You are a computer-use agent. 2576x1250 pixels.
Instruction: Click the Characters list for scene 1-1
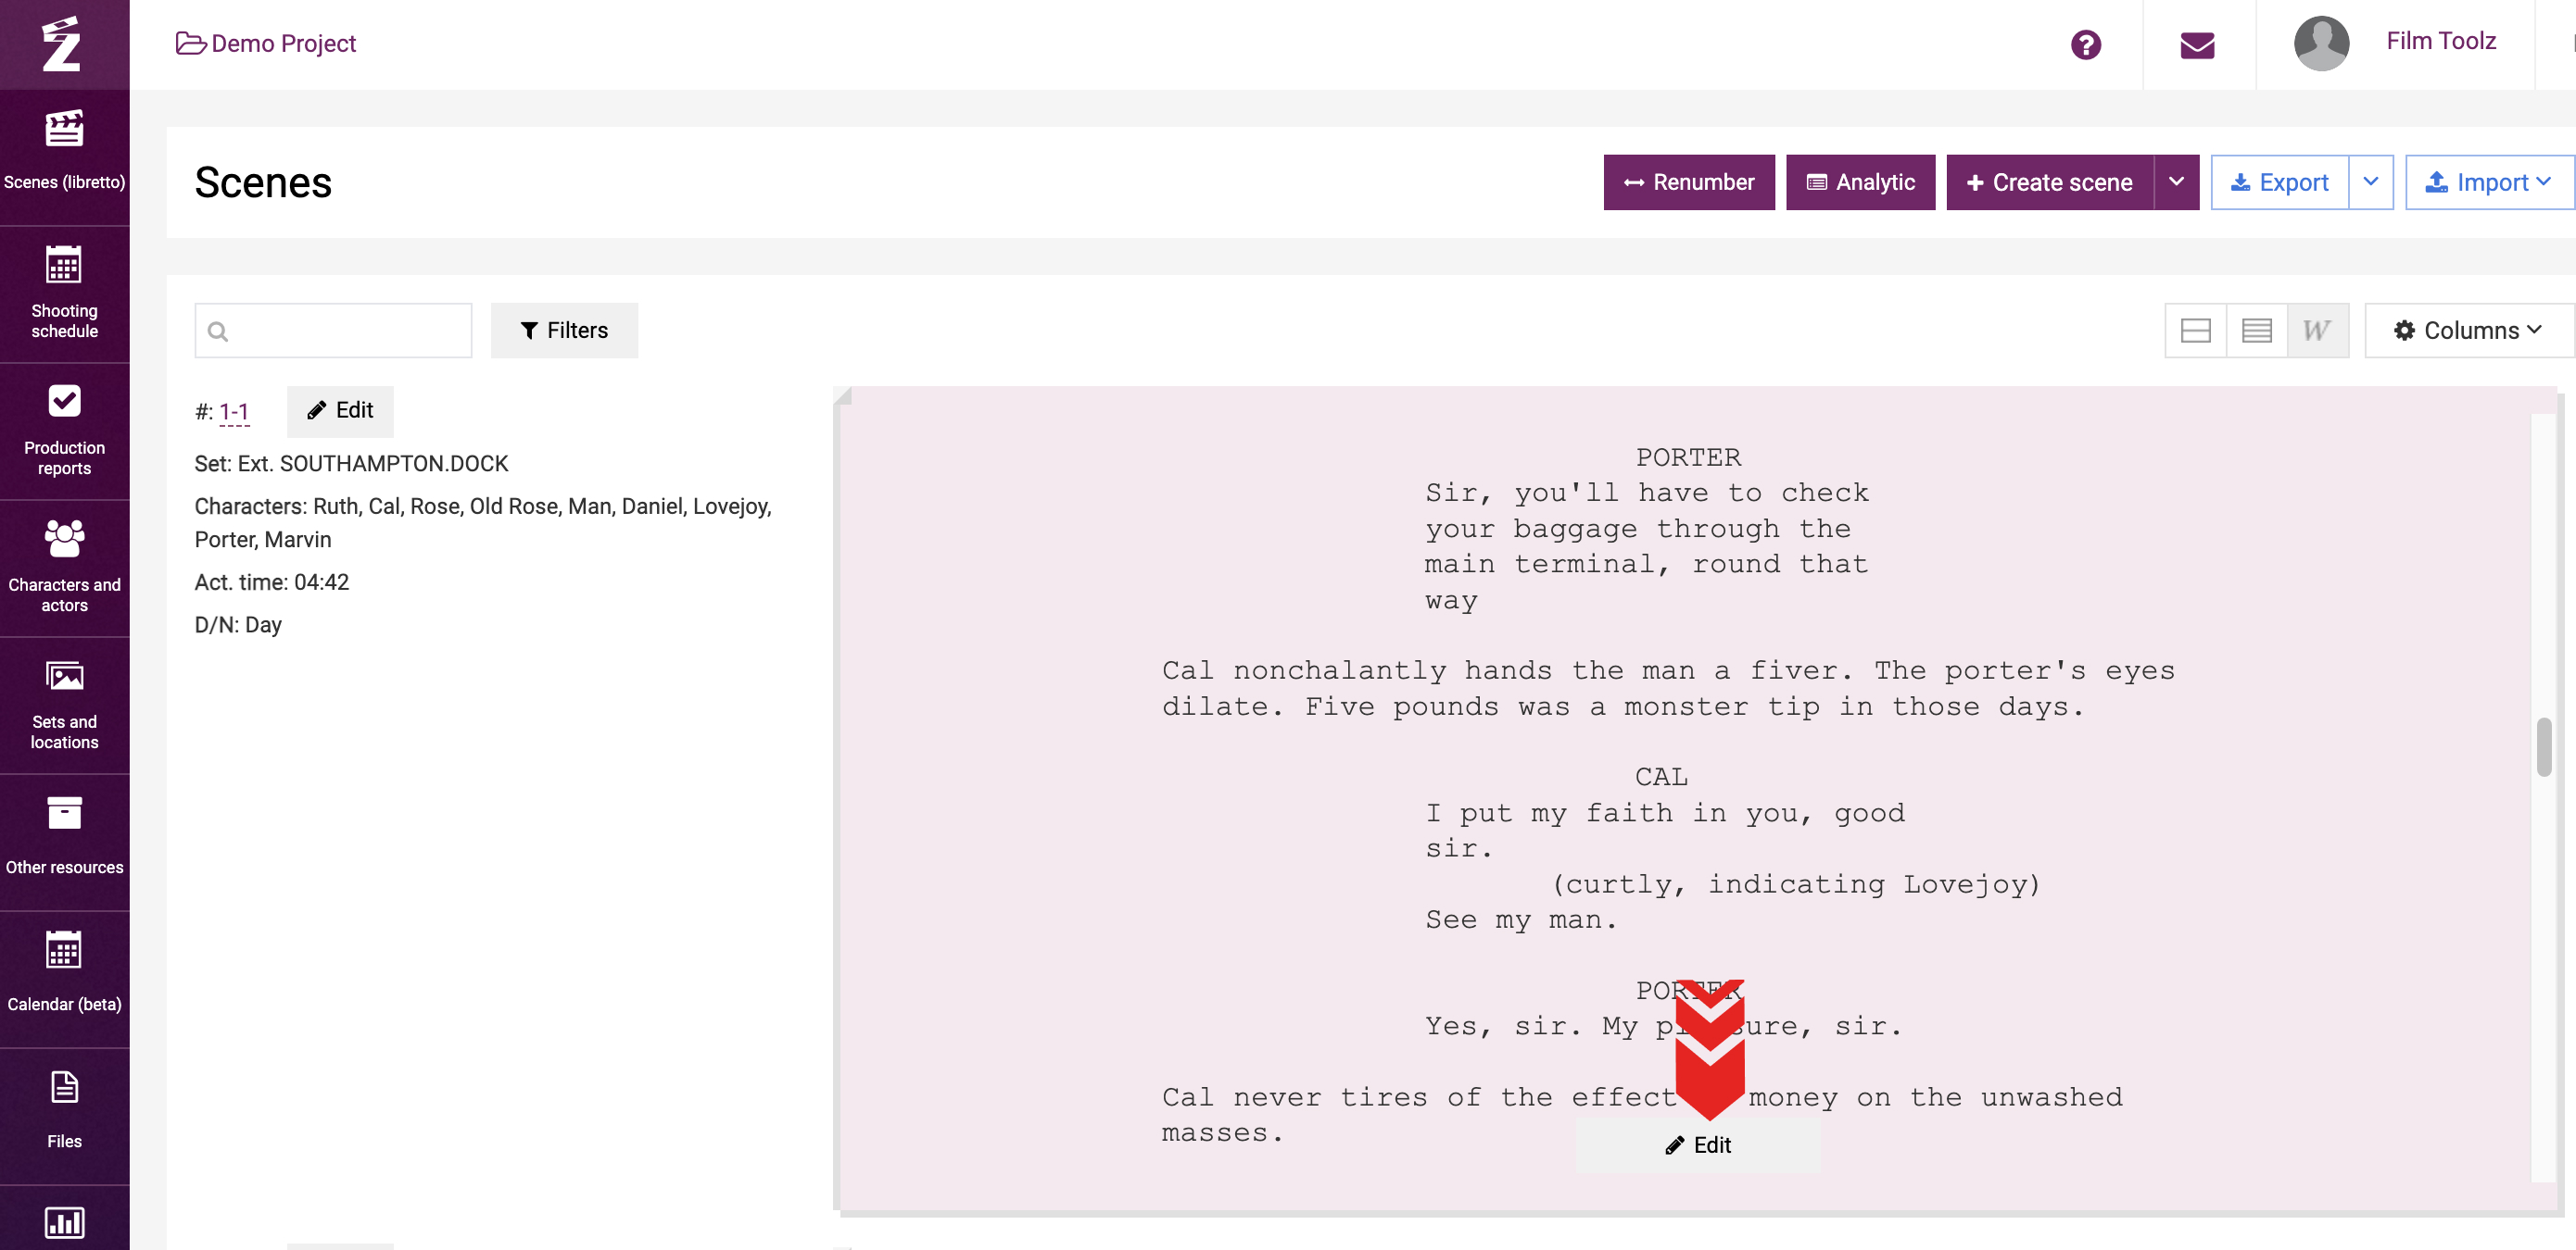point(483,522)
